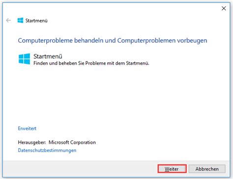Click the Startmenü title next to the back arrow

[x=36, y=21]
